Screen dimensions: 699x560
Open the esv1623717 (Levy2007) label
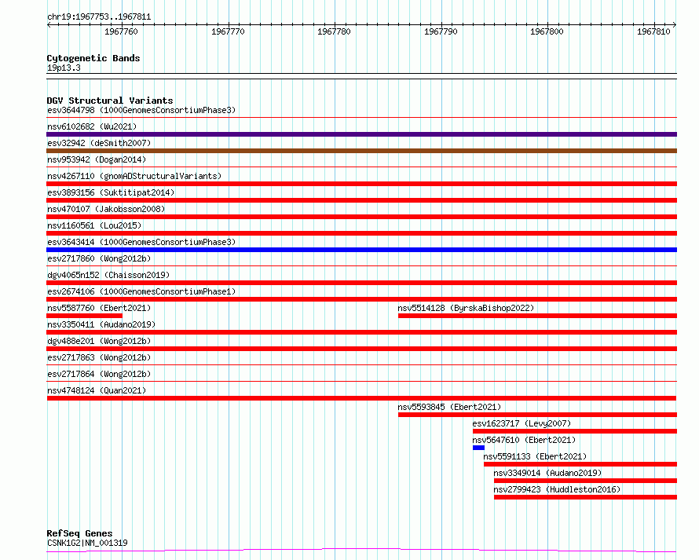point(522,423)
